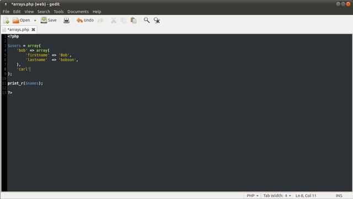353x199 pixels.
Task: Click the INS insert mode indicator
Action: click(339, 196)
